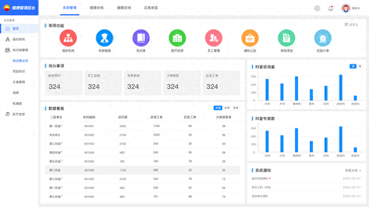
Task: Toggle 科室咨询量 chart to 月 view
Action: click(360, 67)
